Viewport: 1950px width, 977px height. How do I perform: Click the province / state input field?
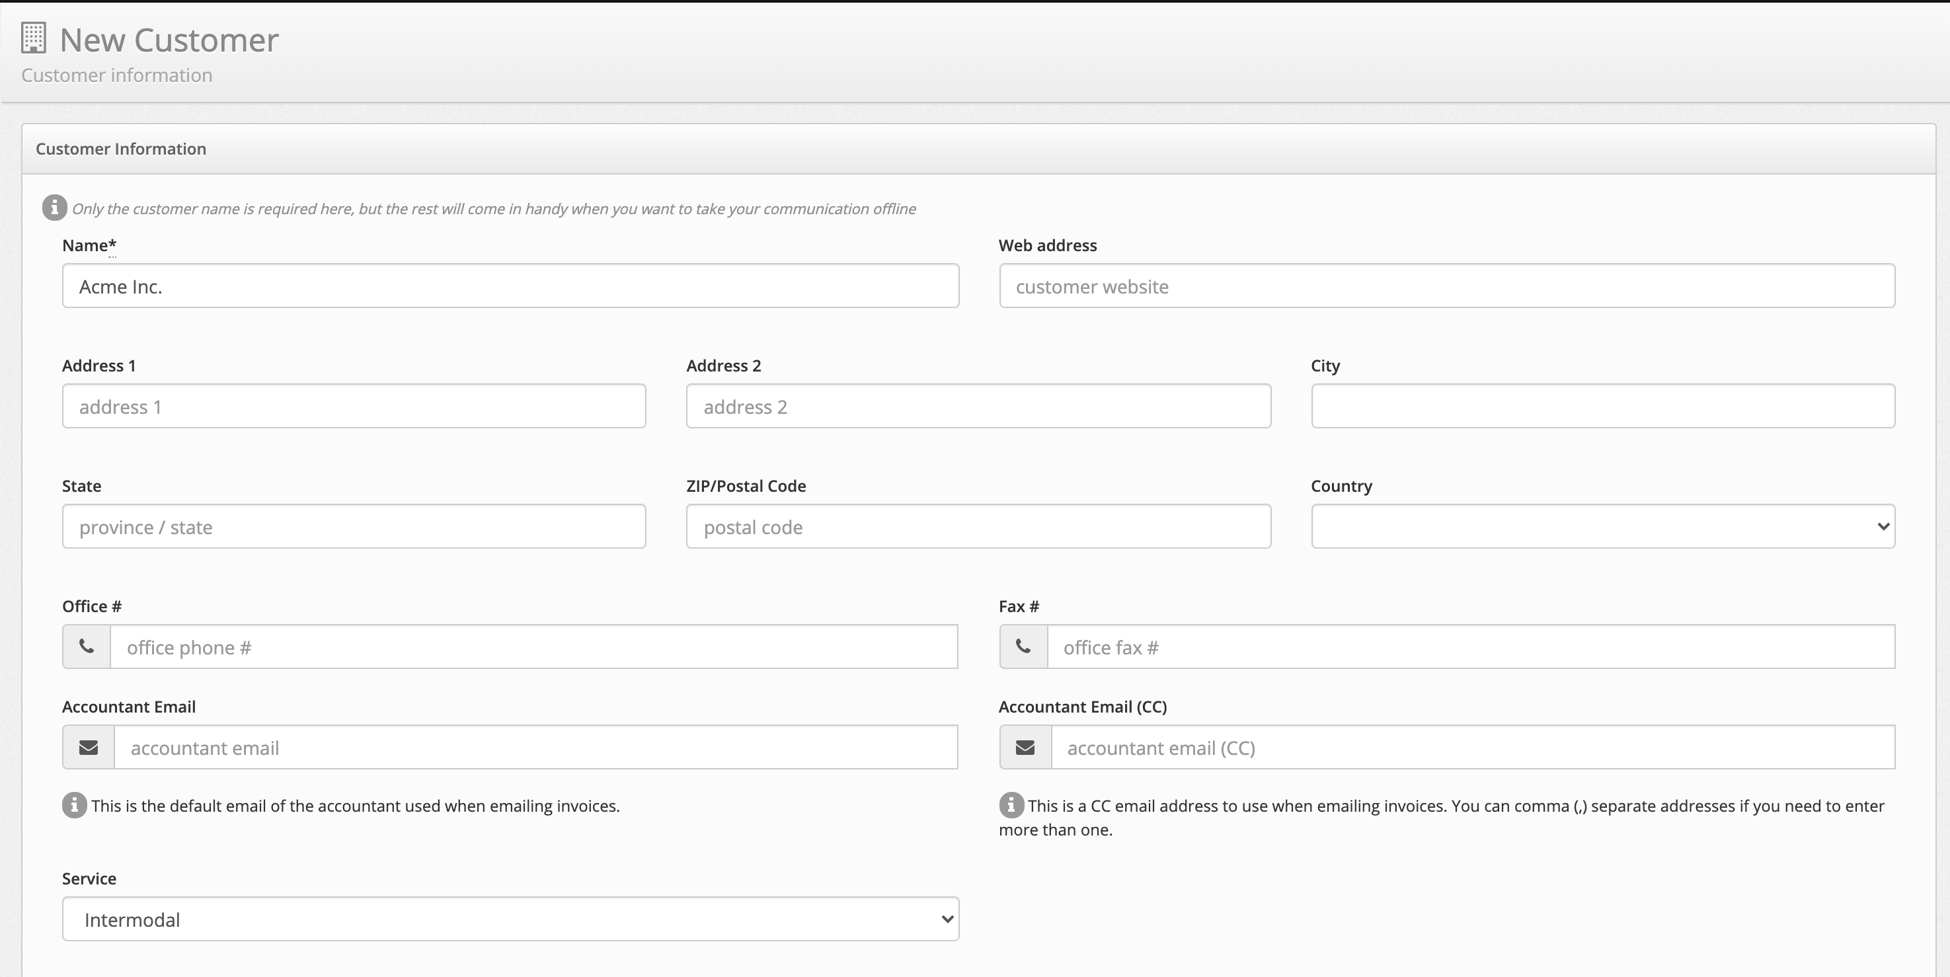point(354,526)
